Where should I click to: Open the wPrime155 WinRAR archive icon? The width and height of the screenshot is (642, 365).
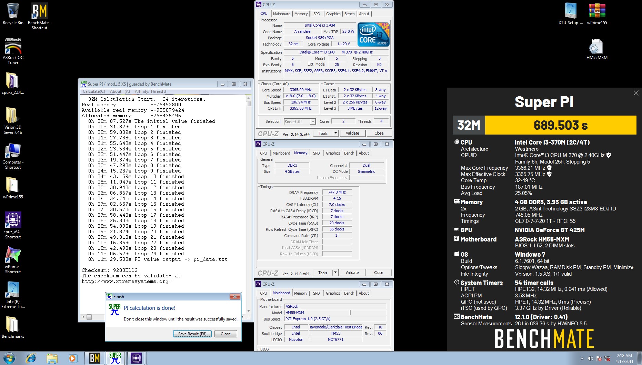click(597, 14)
